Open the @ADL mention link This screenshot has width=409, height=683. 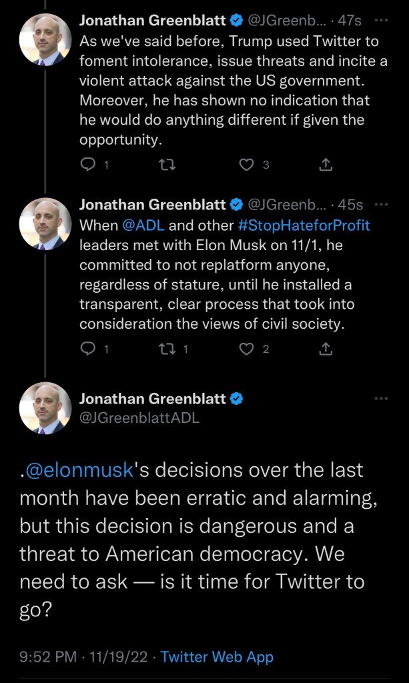[x=140, y=225]
